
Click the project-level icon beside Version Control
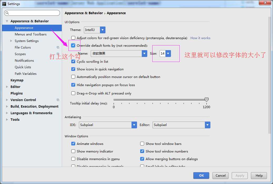tap(58, 100)
